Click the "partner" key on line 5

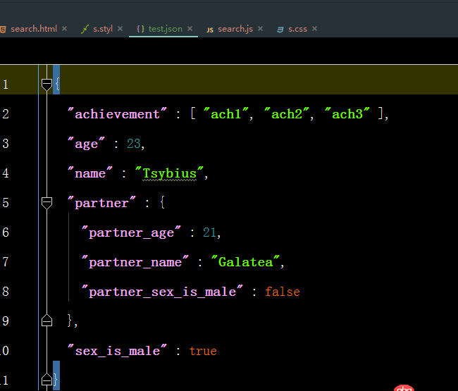tap(101, 203)
